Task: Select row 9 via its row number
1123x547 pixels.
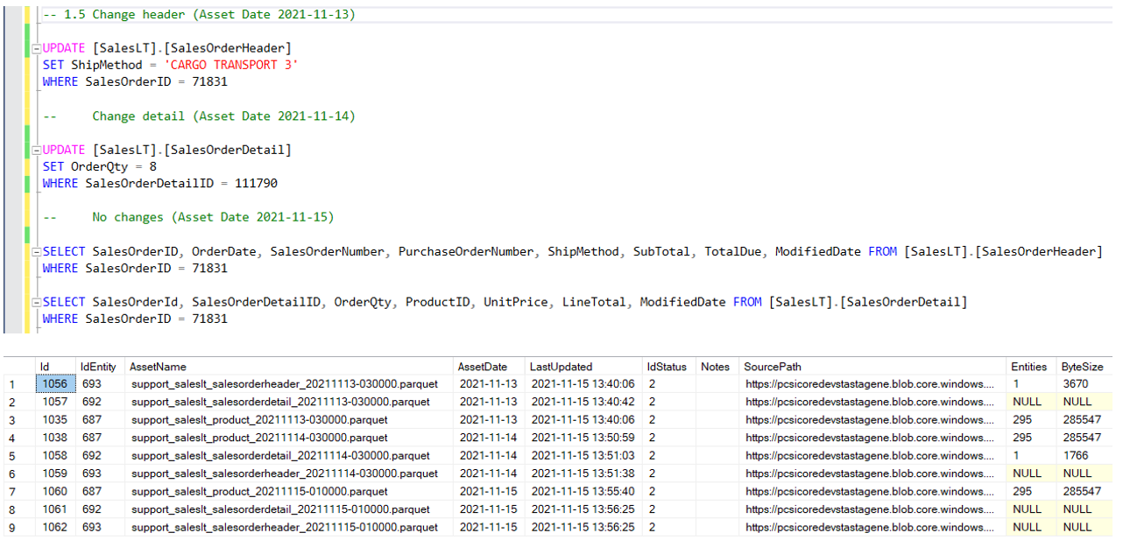Action: pos(12,528)
